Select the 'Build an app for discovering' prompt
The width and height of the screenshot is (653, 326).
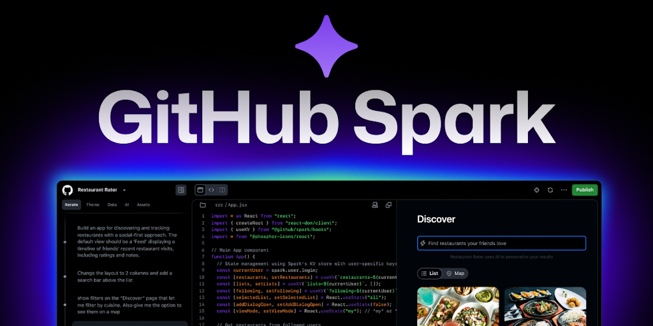coord(126,241)
